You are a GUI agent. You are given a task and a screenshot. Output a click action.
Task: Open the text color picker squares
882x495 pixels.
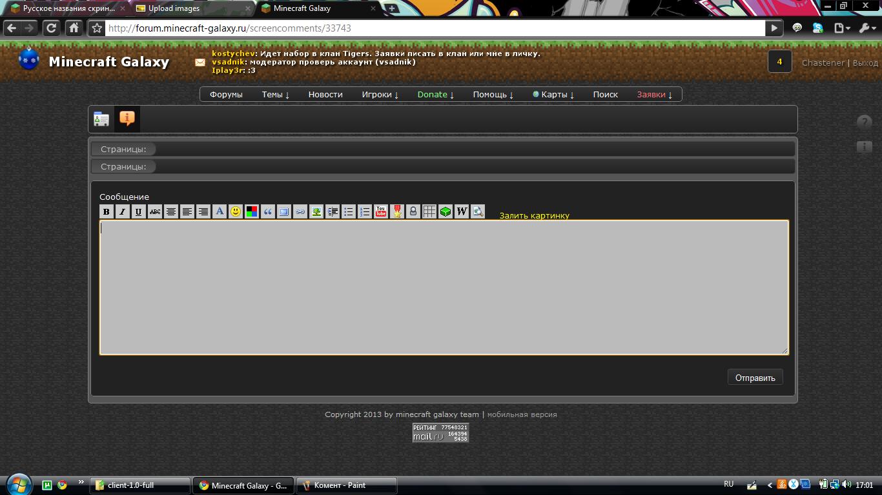252,211
